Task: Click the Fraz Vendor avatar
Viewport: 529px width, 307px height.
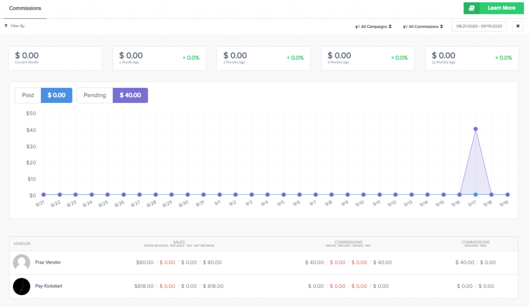Action: (x=21, y=263)
